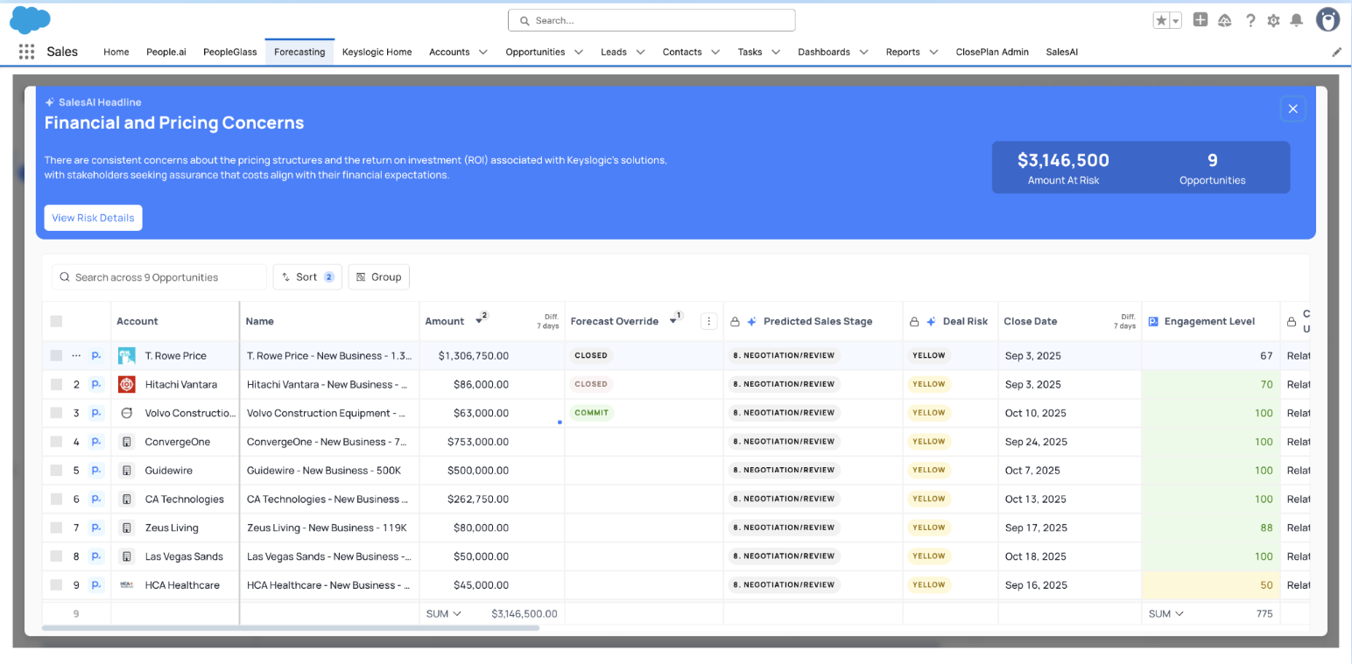Expand the Leads tab dropdown chevron
Screen dimensions: 1352x664
coord(640,52)
